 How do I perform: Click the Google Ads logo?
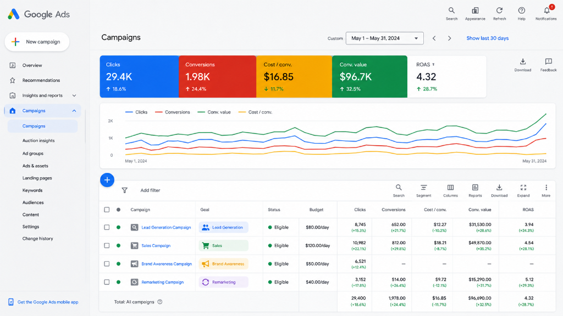coord(39,14)
